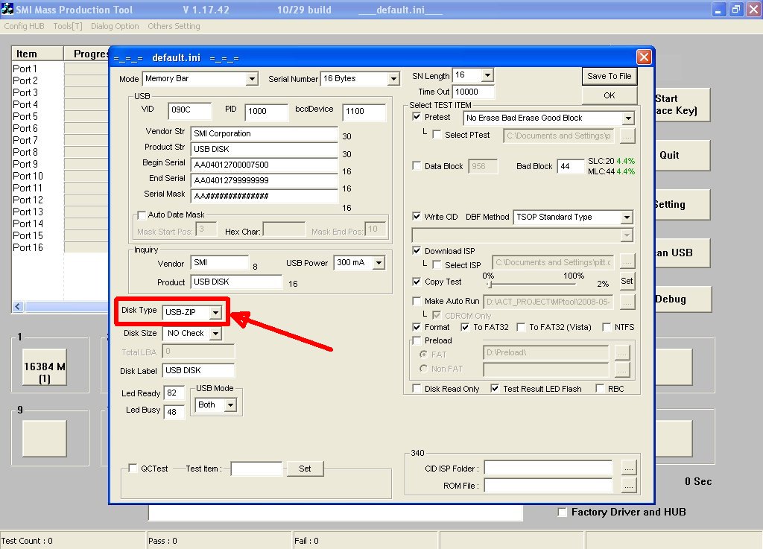The width and height of the screenshot is (763, 549).
Task: Click the Bad Block value field
Action: point(571,167)
